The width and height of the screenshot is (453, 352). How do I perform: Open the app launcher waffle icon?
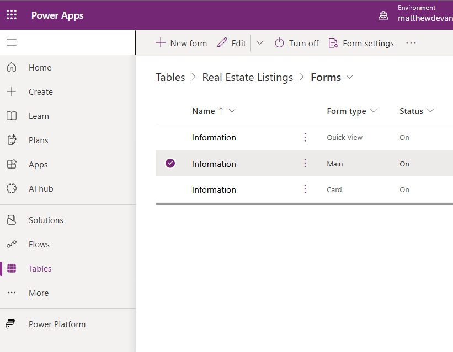tap(12, 15)
